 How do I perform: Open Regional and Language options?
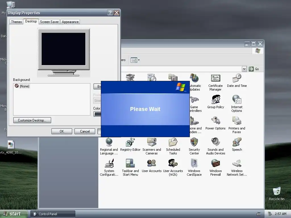point(109,146)
